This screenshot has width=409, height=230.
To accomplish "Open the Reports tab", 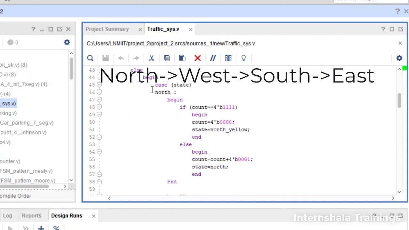I will tap(31, 216).
